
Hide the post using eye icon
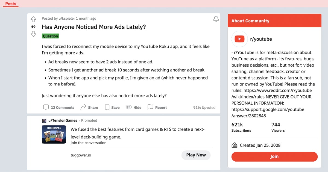pyautogui.click(x=128, y=107)
